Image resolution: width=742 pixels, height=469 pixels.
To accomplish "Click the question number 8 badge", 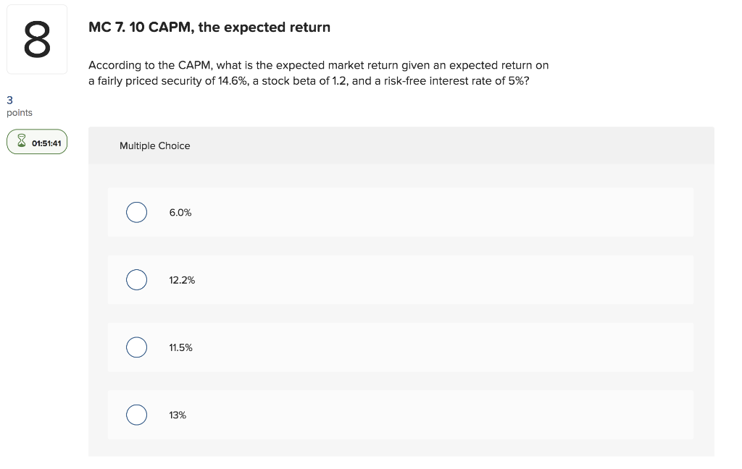I will [36, 38].
